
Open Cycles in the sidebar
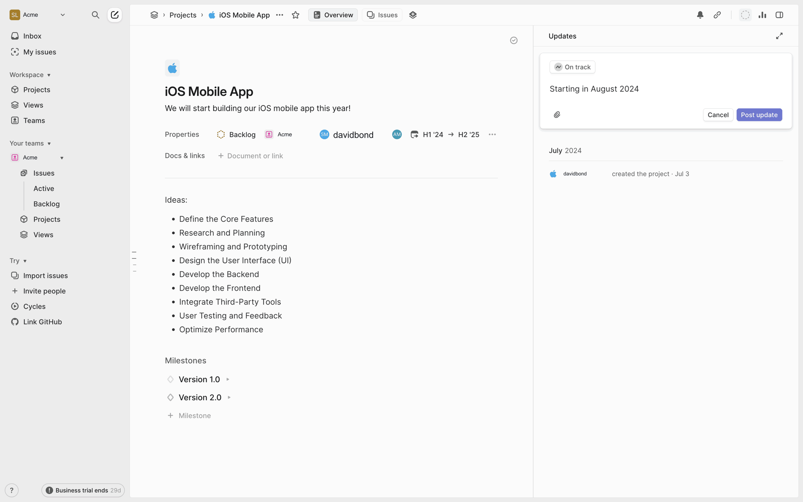34,307
